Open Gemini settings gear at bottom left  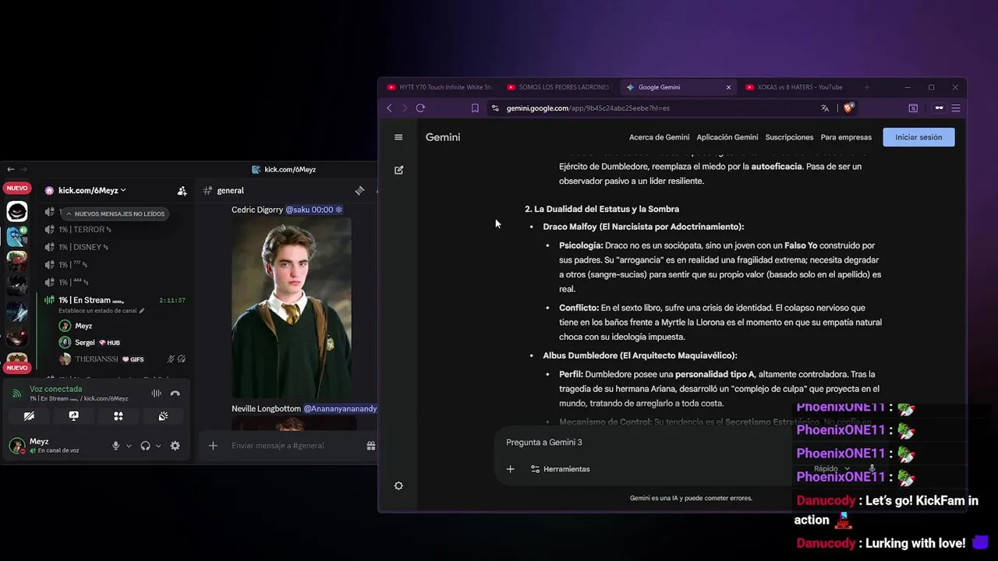click(398, 485)
